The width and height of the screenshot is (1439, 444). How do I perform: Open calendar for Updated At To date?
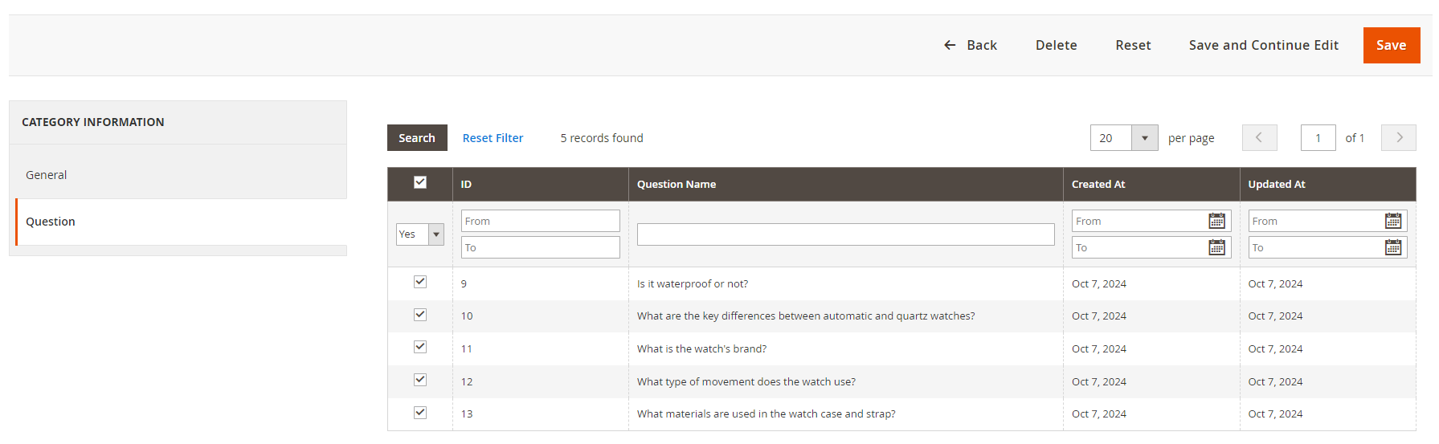pos(1393,247)
